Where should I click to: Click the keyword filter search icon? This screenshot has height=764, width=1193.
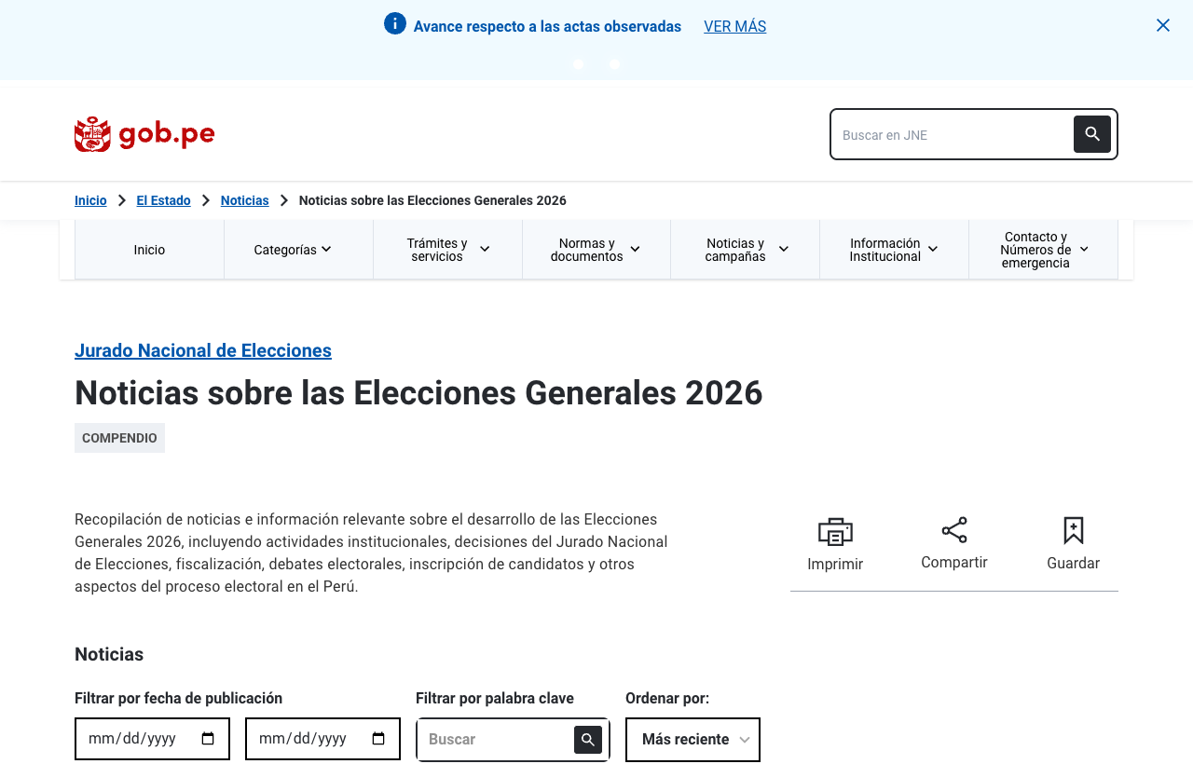(x=588, y=740)
